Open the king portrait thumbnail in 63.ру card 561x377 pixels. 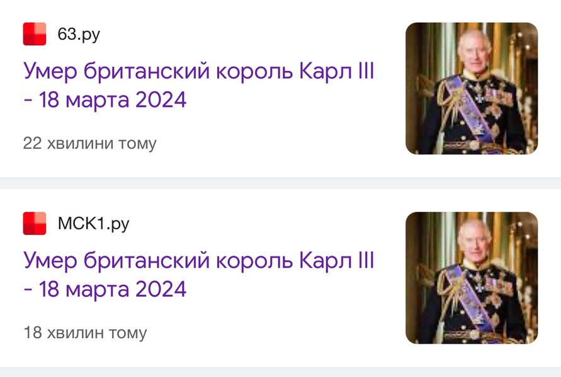pyautogui.click(x=472, y=89)
